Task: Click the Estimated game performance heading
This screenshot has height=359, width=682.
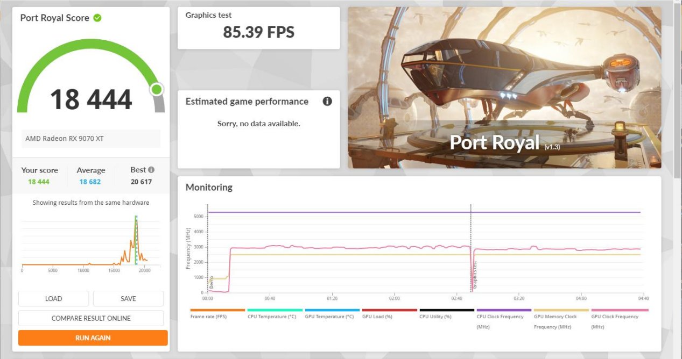Action: pos(247,101)
